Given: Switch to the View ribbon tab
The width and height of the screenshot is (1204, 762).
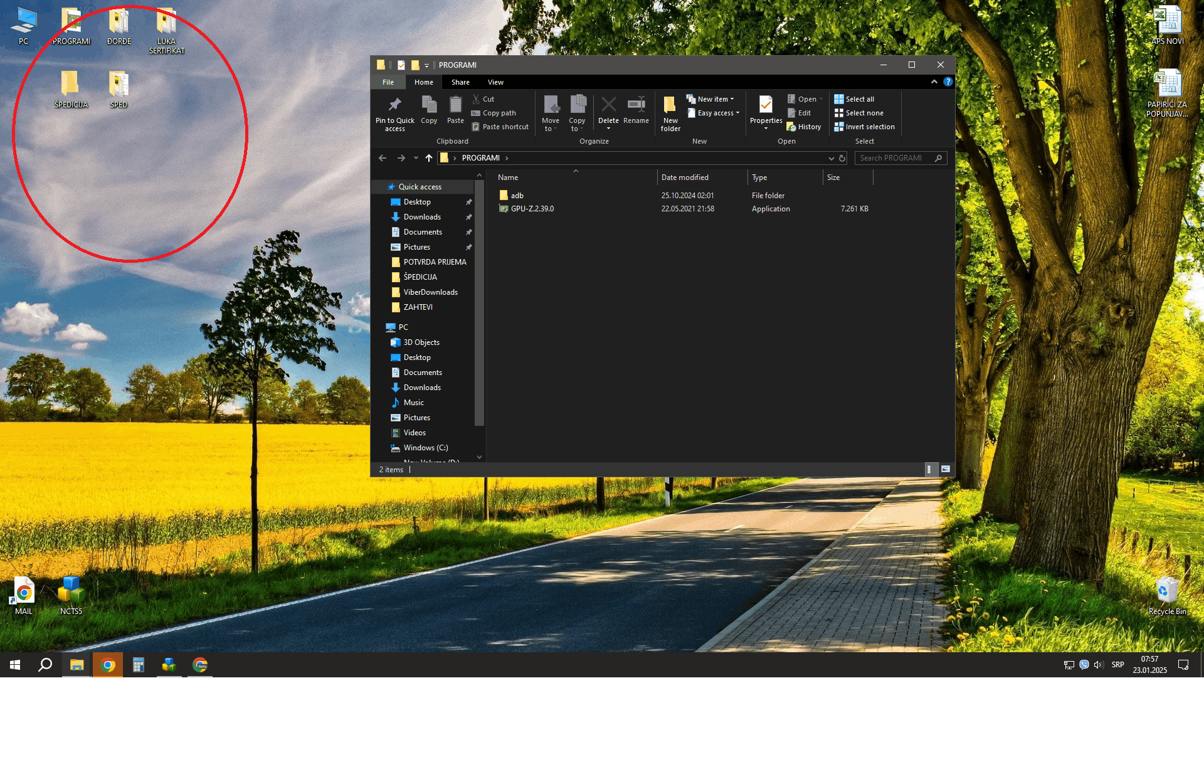Looking at the screenshot, I should point(495,82).
